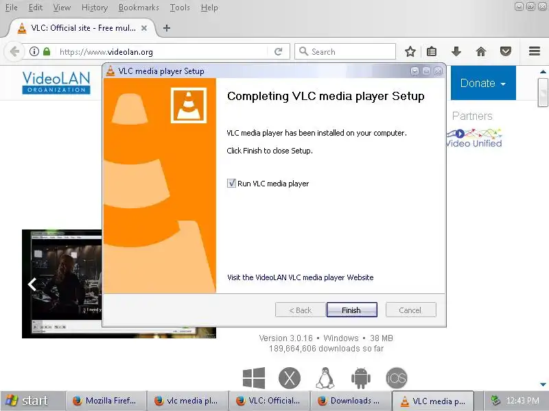
Task: Open the Firefox hamburger menu
Action: (x=535, y=51)
